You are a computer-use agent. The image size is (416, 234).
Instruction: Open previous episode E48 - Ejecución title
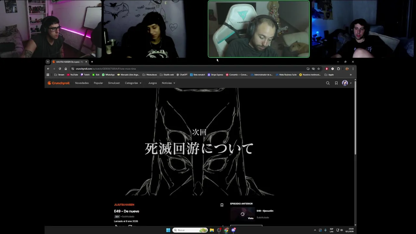265,211
